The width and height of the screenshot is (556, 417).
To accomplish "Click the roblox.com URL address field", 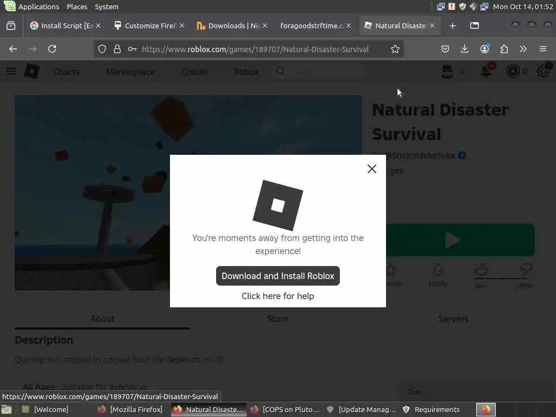I will click(255, 49).
